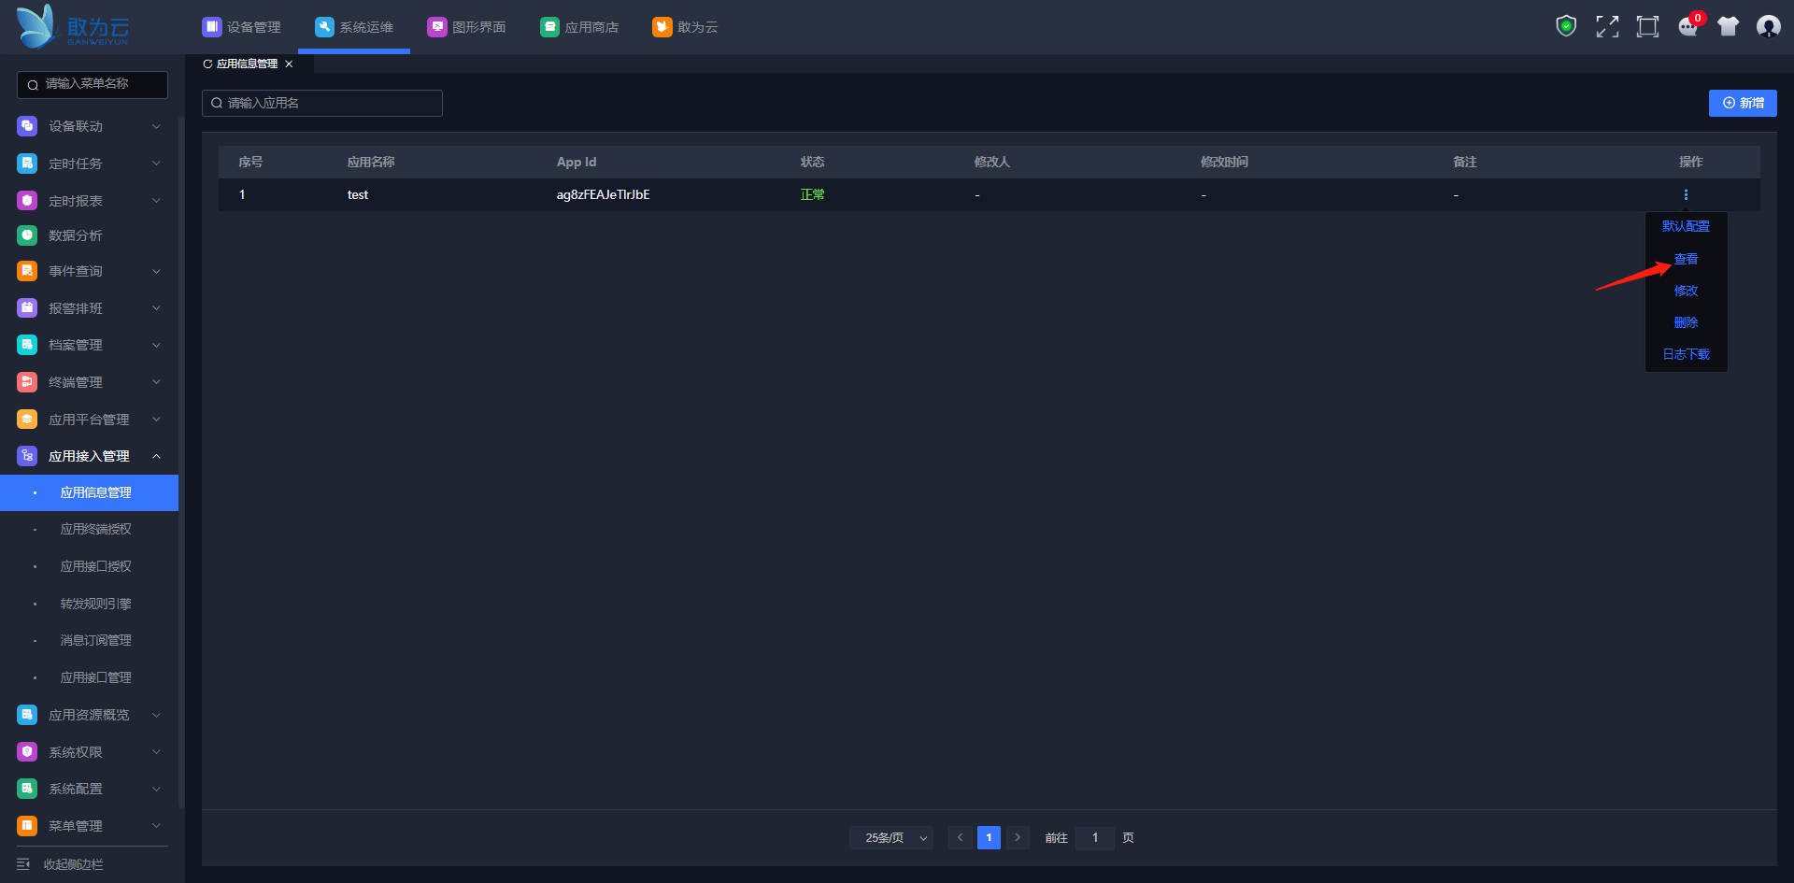Open the message notifications chat icon

[x=1688, y=26]
